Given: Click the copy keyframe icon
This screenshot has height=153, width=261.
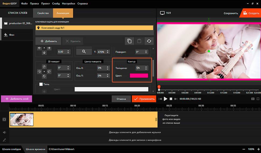Looking at the screenshot, I should click(x=129, y=41).
